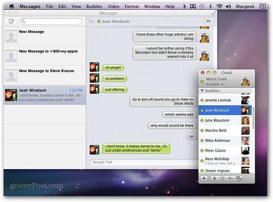Click Mystic Geek guitar avatar in Gmail window
Viewport: 273px width, 202px height.
pyautogui.click(x=245, y=81)
